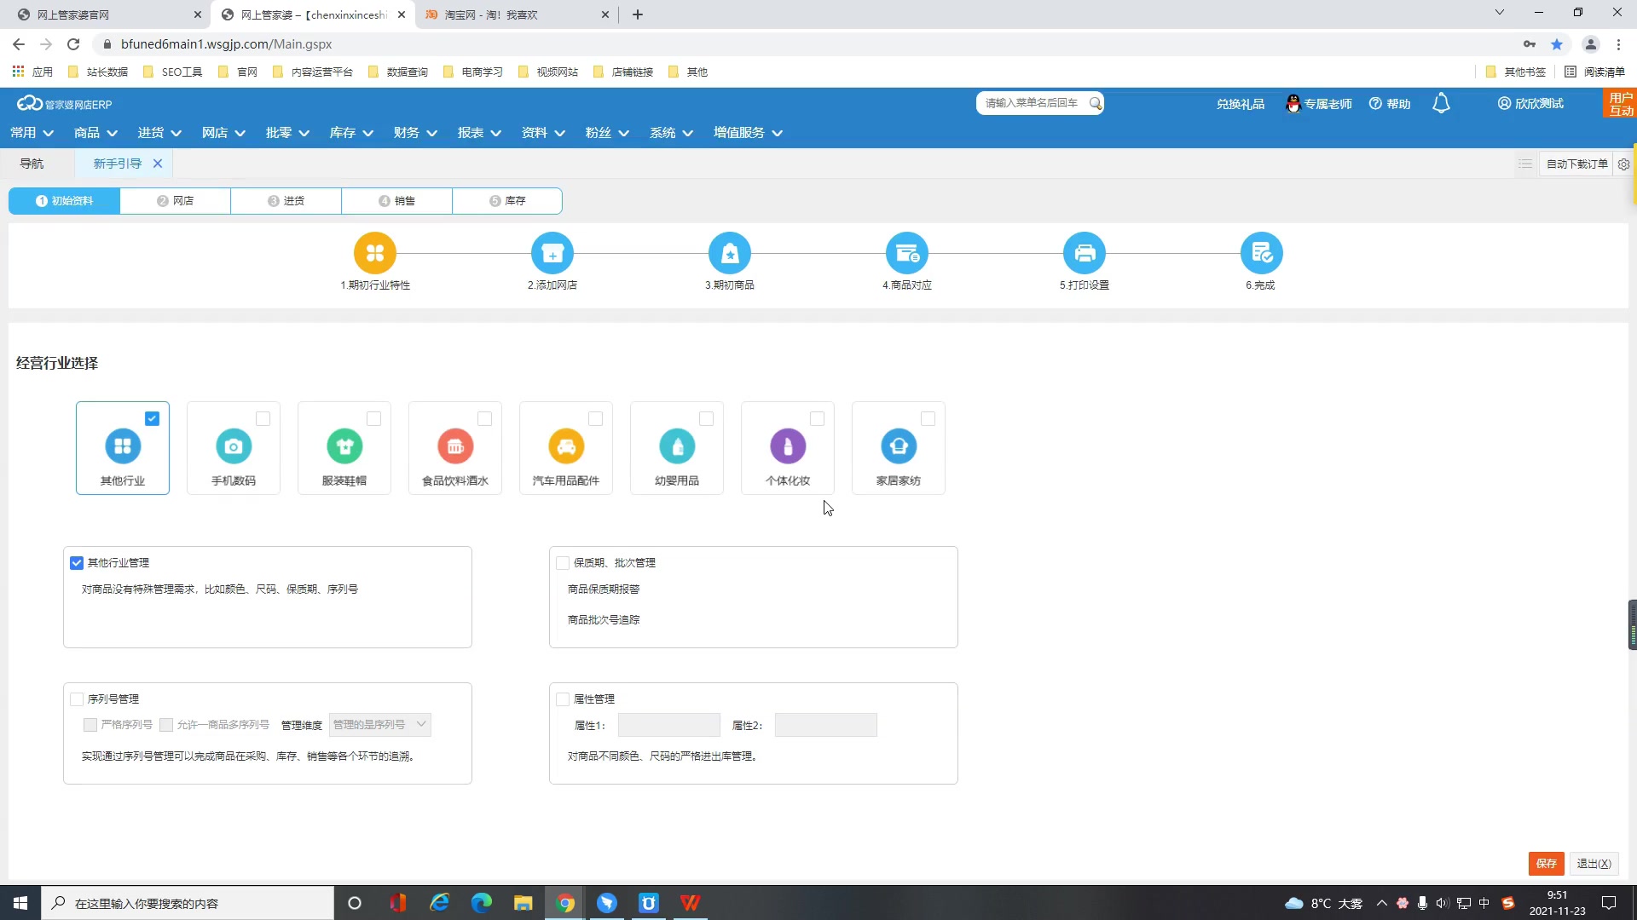
Task: Select the 家居家纺 home icon
Action: (899, 446)
